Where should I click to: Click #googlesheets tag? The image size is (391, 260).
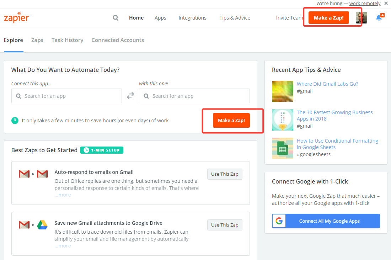(x=314, y=154)
